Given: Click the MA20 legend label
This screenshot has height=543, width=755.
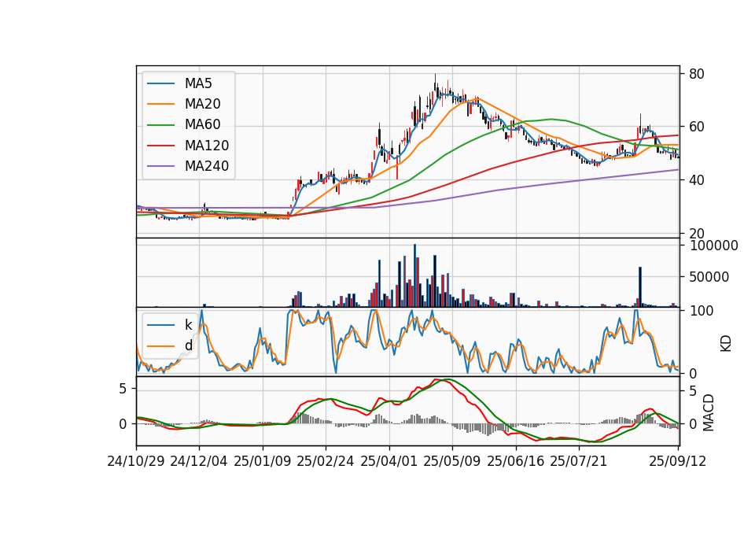Looking at the screenshot, I should coord(202,104).
